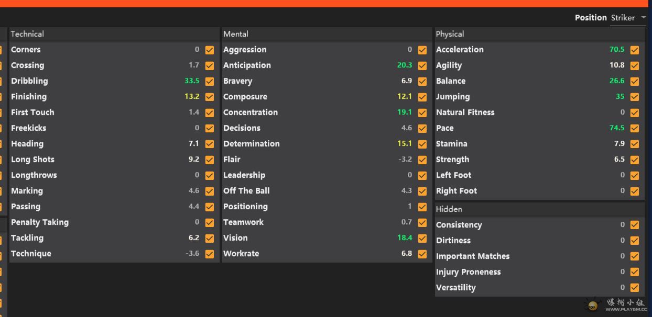Click the watermark logo icon

pos(593,305)
